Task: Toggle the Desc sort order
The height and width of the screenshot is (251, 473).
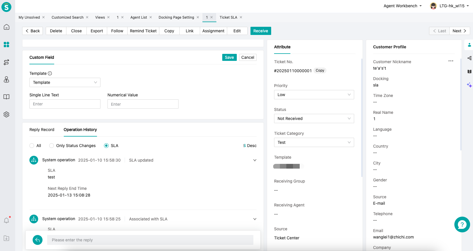Action: pyautogui.click(x=250, y=146)
